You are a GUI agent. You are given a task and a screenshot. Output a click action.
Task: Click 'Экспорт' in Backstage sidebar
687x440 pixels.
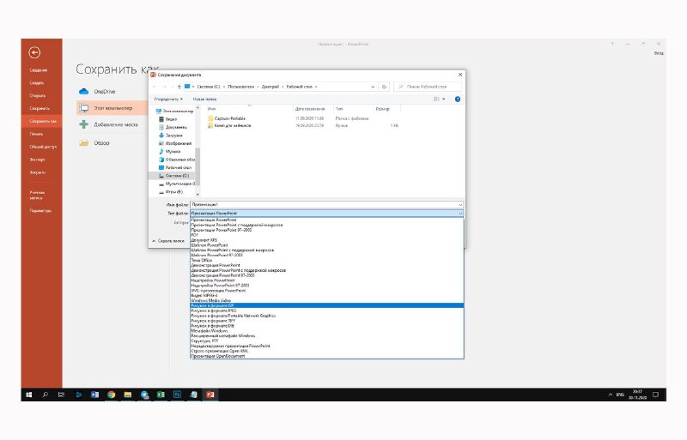pyautogui.click(x=37, y=160)
